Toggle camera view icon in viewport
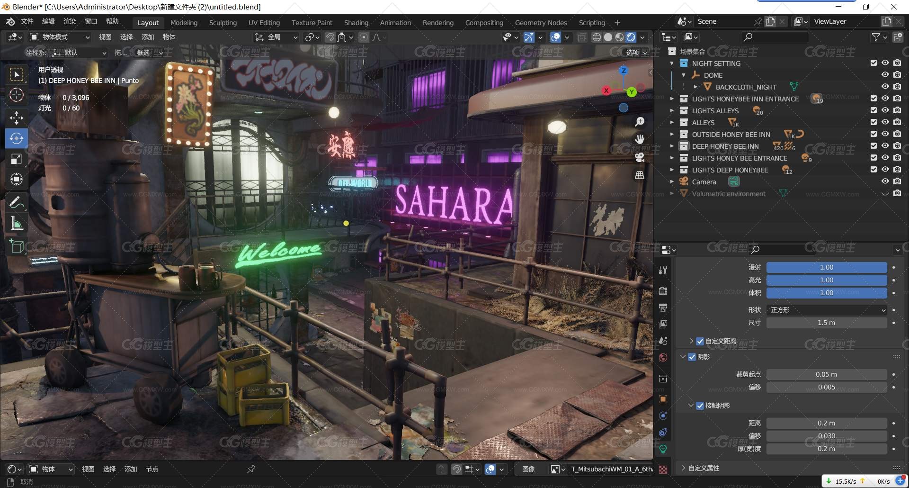909x488 pixels. (x=640, y=157)
